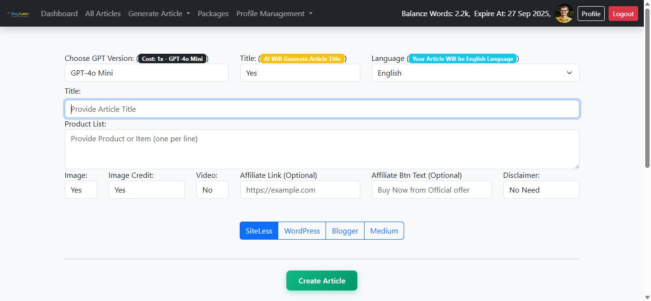Image resolution: width=651 pixels, height=301 pixels.
Task: Expand the Profile Management dropdown
Action: [x=274, y=14]
